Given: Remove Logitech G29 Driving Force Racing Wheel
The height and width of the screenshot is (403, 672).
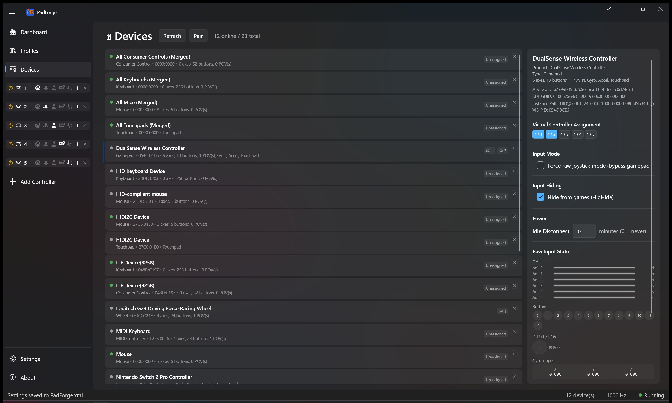Looking at the screenshot, I should (x=514, y=308).
